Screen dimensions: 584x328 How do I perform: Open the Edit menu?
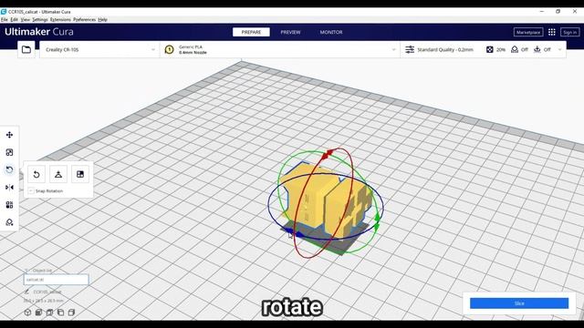click(15, 20)
